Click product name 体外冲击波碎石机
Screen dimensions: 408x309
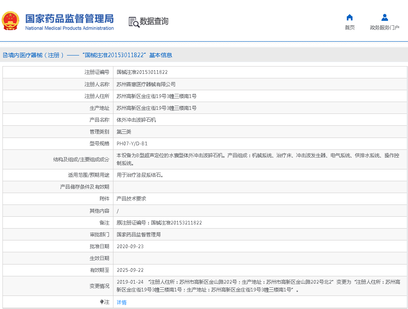click(136, 120)
